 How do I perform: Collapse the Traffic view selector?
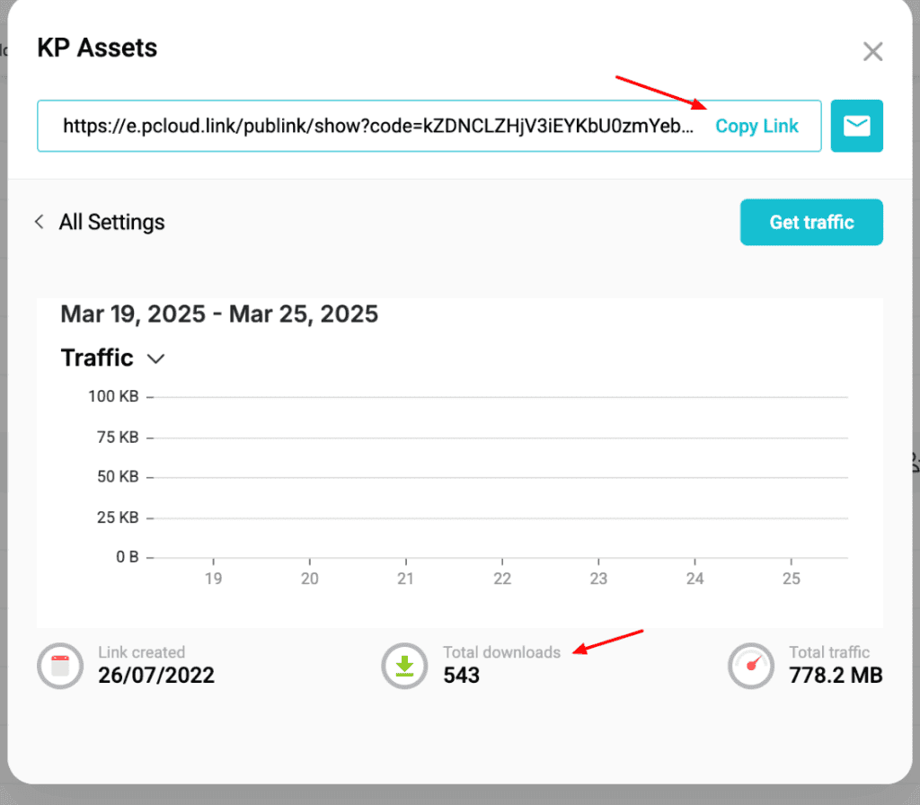pos(155,358)
